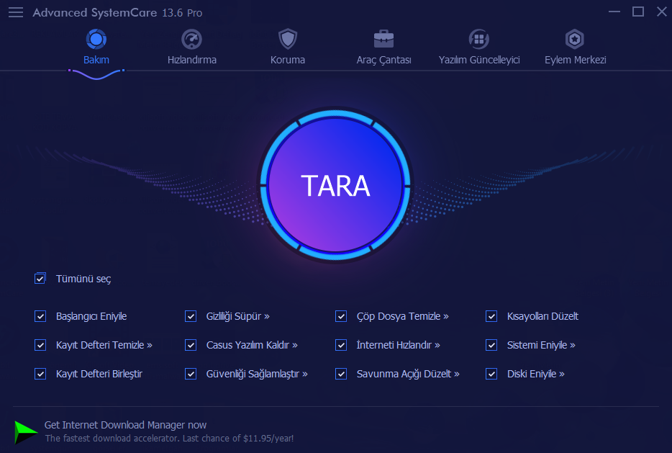Image resolution: width=672 pixels, height=453 pixels.
Task: Switch to the Hızlandırma tab label
Action: [x=191, y=60]
